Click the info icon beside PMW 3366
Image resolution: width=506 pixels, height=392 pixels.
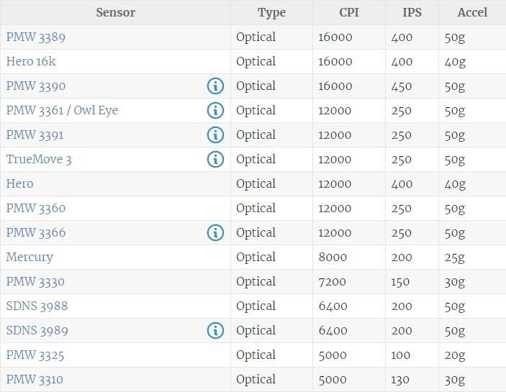tap(215, 233)
